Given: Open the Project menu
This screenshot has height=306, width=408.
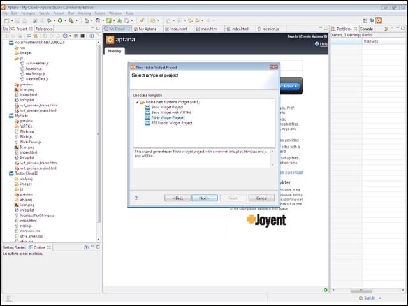Looking at the screenshot, I should point(59,13).
